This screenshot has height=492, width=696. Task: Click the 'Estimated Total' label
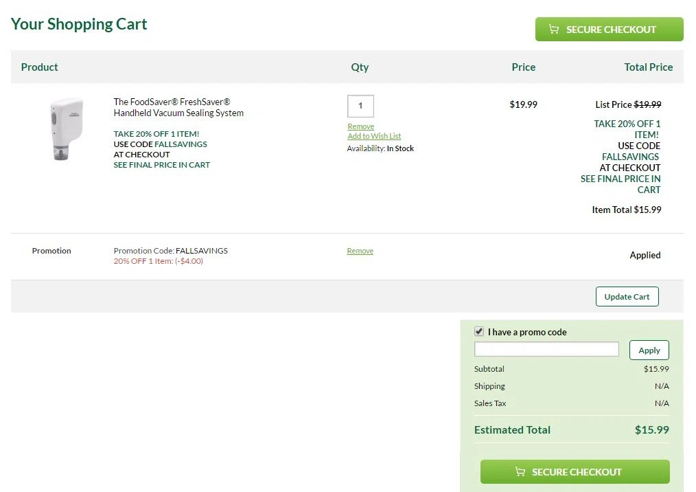pos(512,429)
